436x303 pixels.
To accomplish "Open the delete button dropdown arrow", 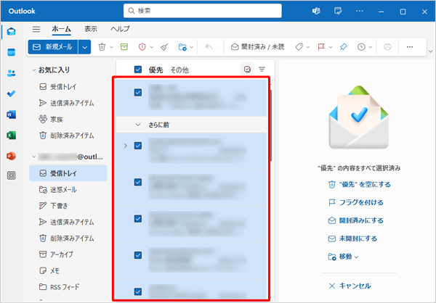I will tap(111, 47).
